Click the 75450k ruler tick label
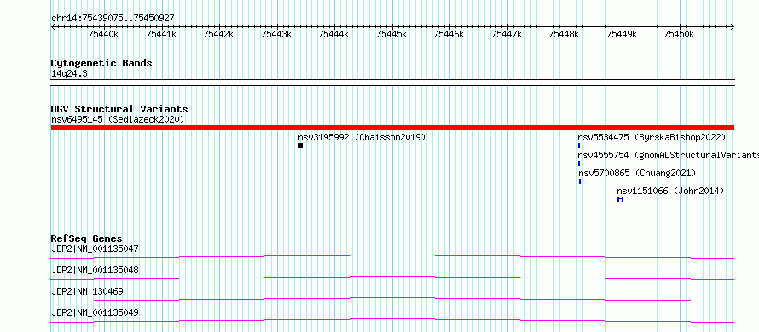The image size is (759, 332). (x=679, y=34)
